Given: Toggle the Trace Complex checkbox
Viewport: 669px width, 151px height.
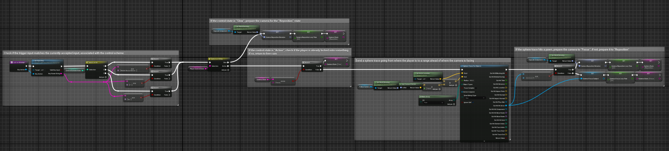Looking at the screenshot, I should tap(476, 88).
